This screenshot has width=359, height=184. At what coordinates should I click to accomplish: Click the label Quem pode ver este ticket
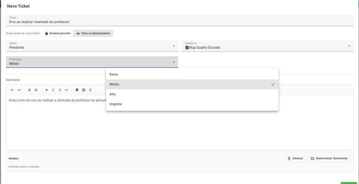(23, 33)
